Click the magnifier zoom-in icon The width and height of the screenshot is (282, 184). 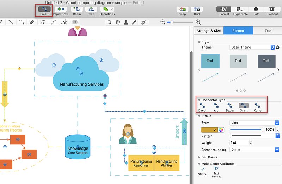[198, 22]
